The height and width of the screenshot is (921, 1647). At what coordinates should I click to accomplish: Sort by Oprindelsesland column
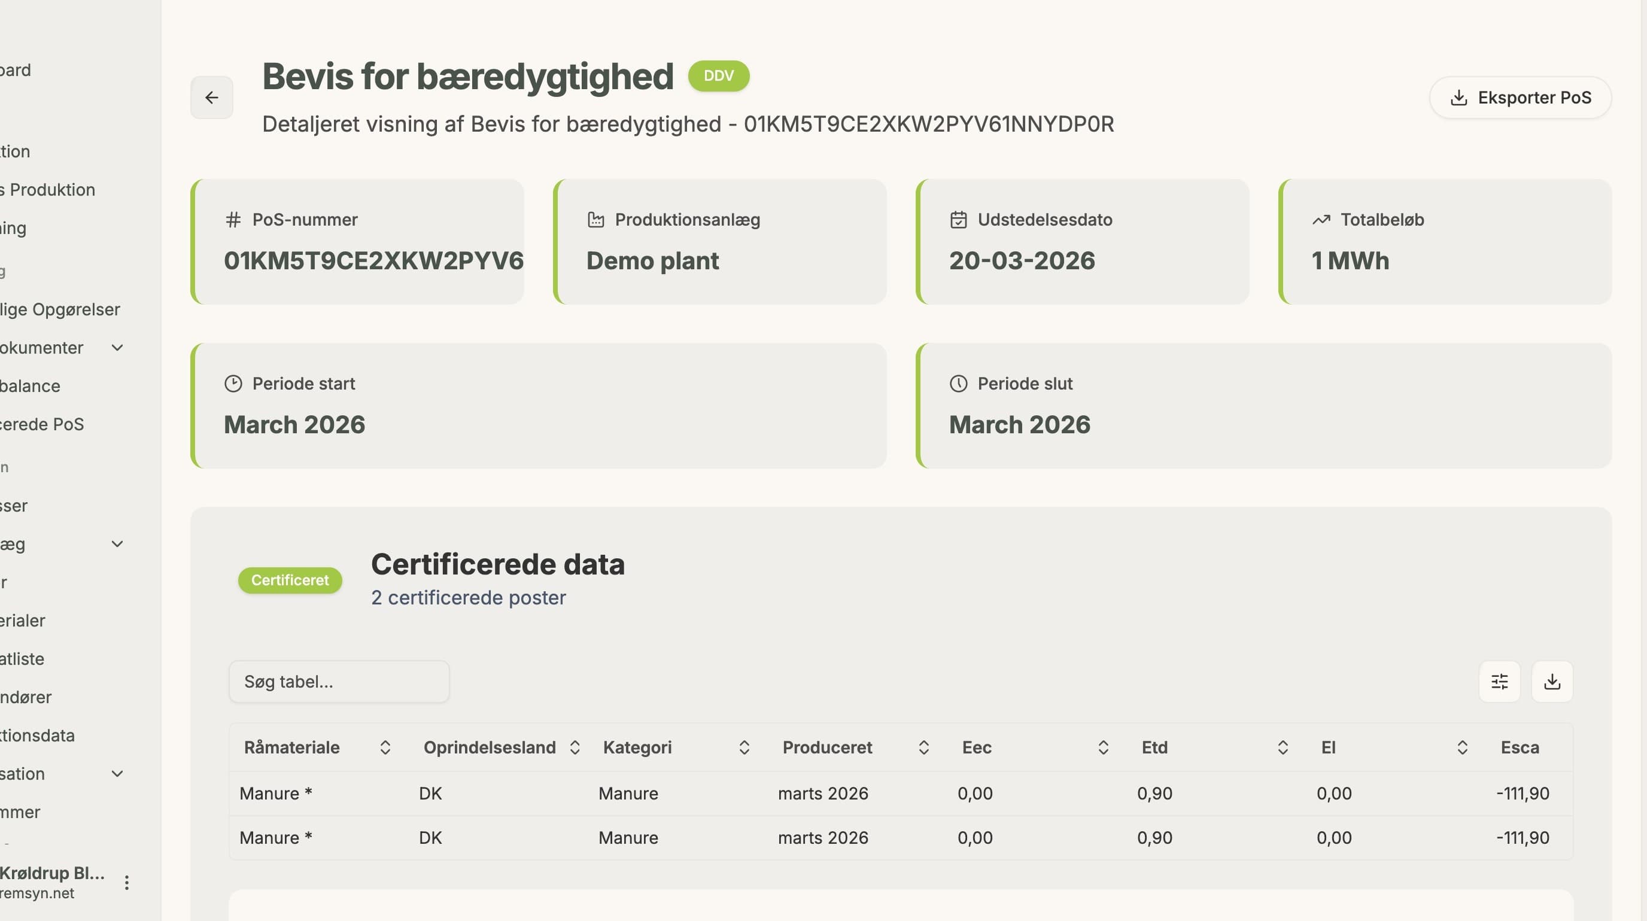(575, 747)
